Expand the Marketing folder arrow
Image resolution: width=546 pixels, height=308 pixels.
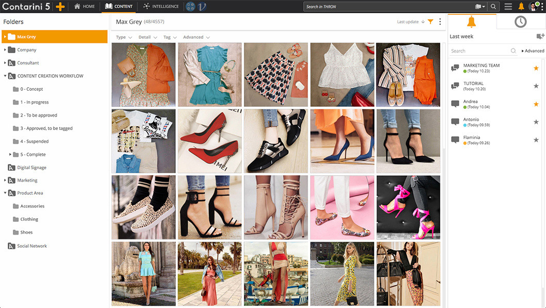[x=5, y=180]
